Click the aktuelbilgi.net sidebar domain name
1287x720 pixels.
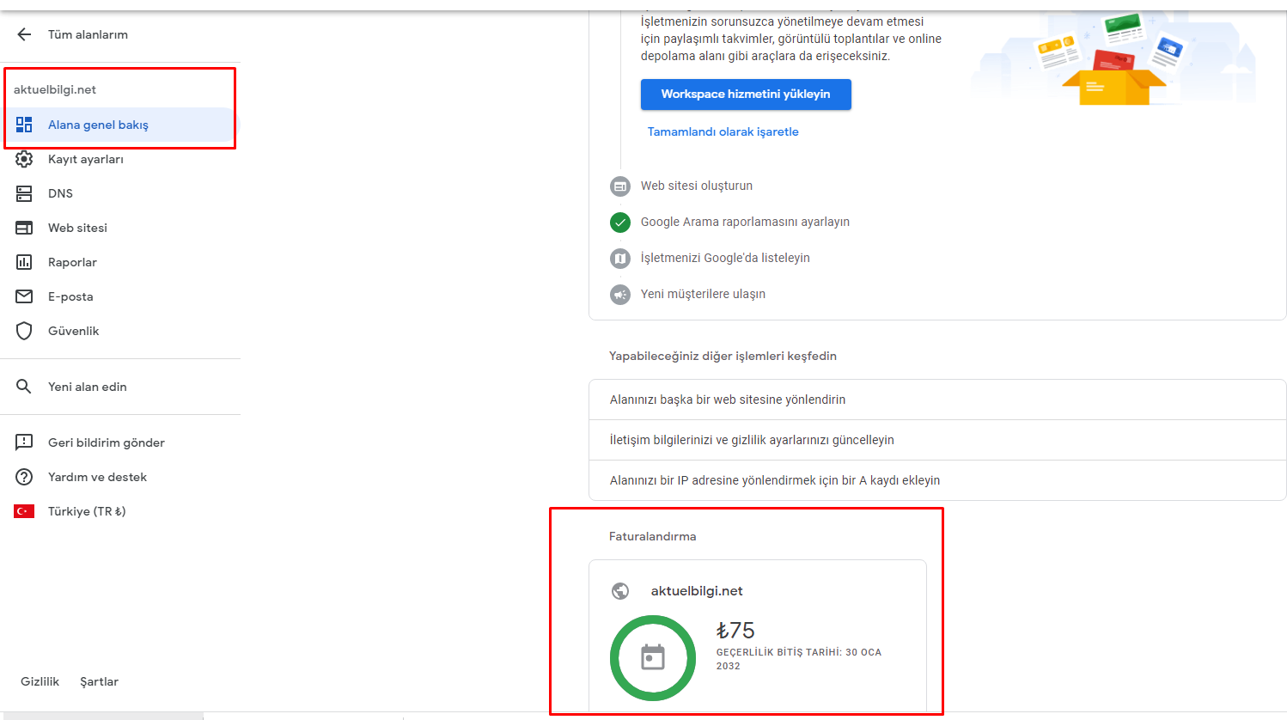click(55, 89)
